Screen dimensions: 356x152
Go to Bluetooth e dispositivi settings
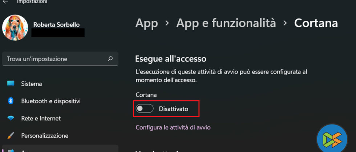point(51,101)
